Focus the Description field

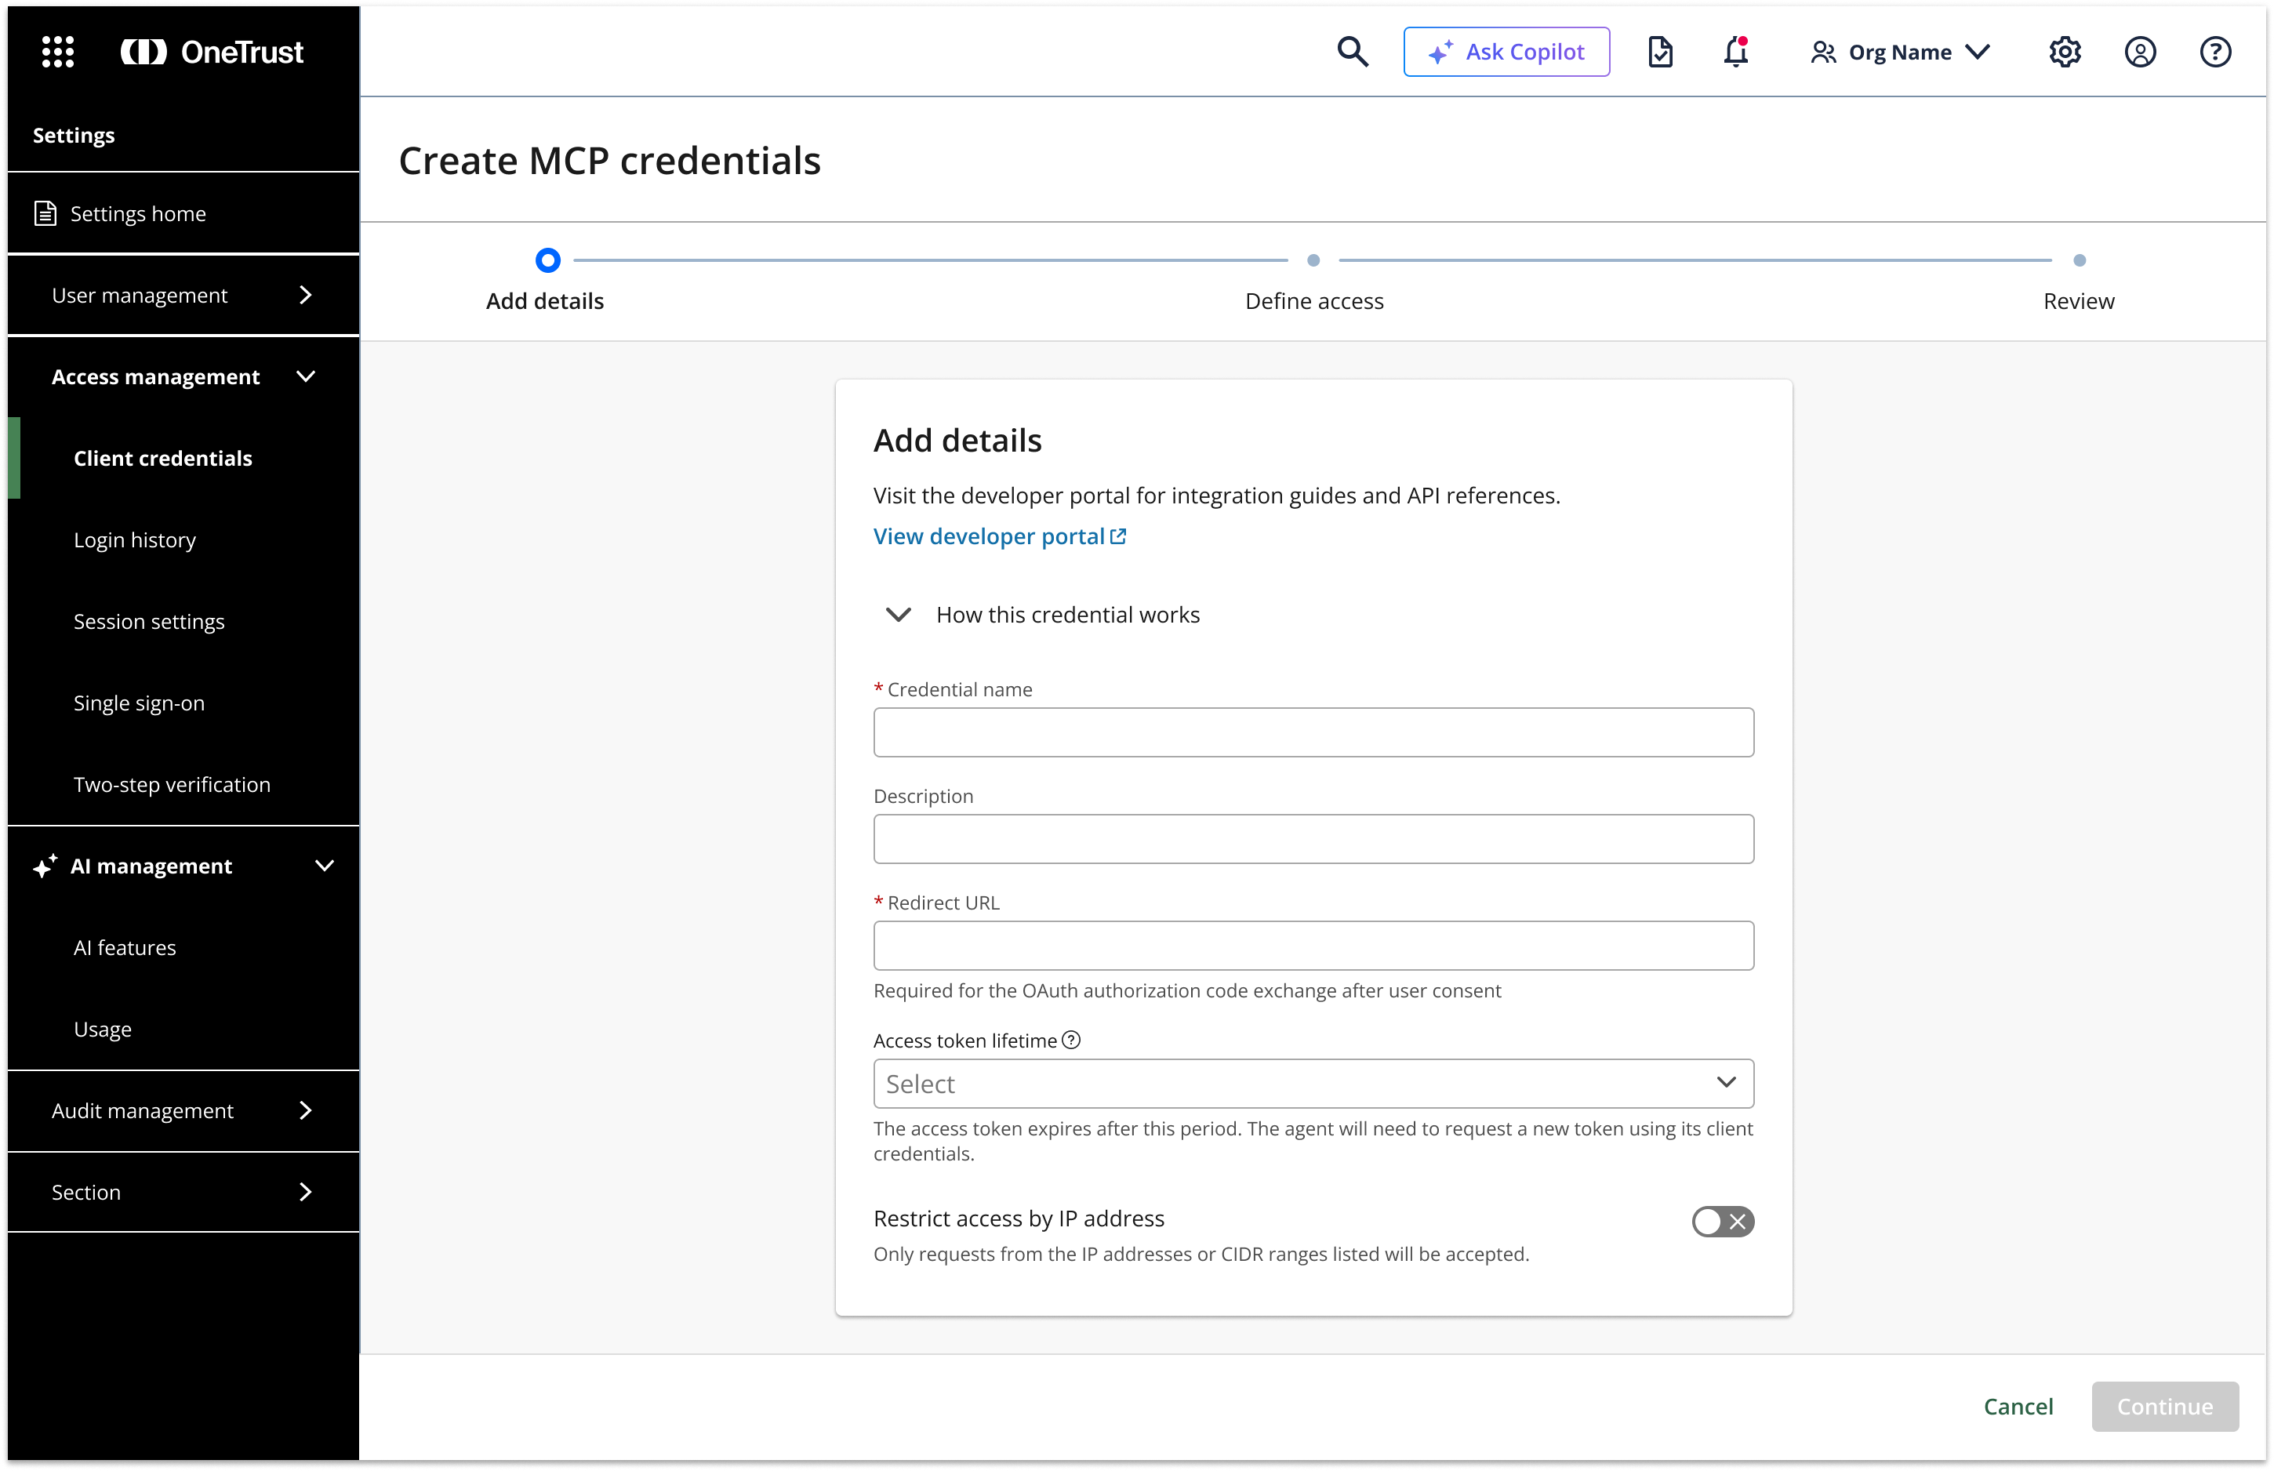click(1313, 840)
